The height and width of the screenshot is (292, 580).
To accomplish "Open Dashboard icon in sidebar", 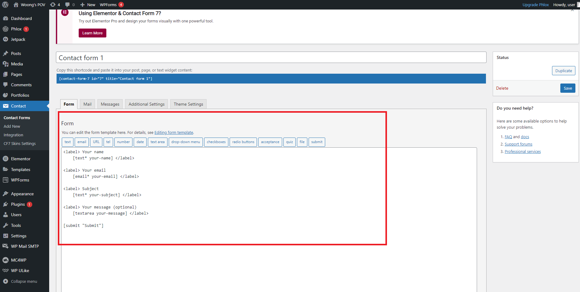I will [6, 18].
